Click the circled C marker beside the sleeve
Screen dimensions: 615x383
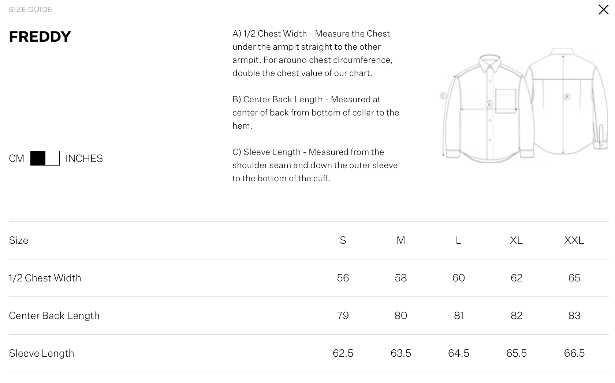443,96
